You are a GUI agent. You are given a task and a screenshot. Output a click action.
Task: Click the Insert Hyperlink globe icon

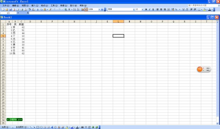[x=66, y=9]
